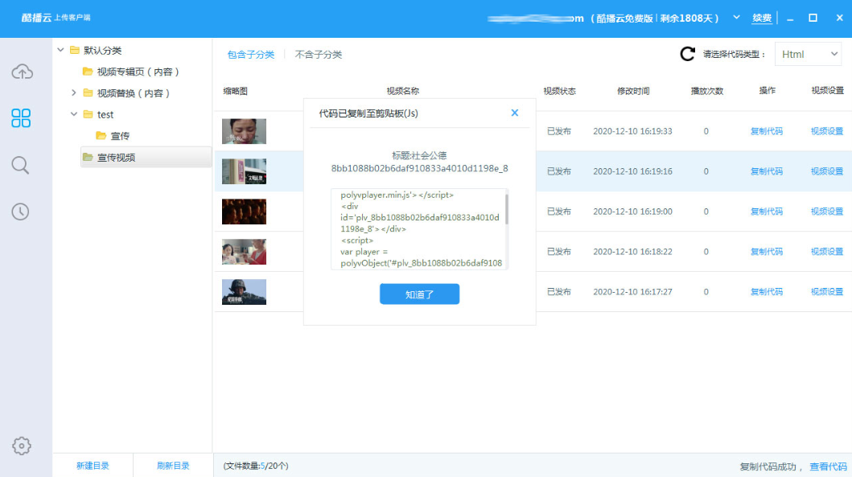Open the Html code type dropdown
Screen dimensions: 852x477
[808, 55]
